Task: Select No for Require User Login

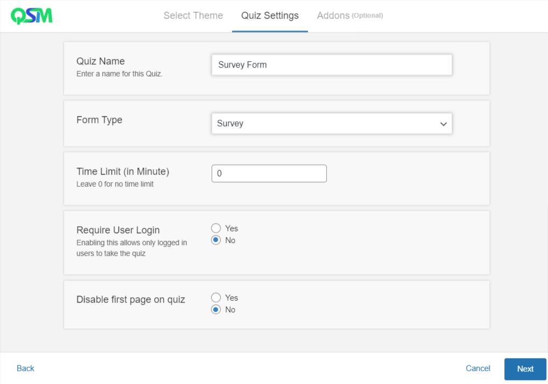Action: coord(216,240)
